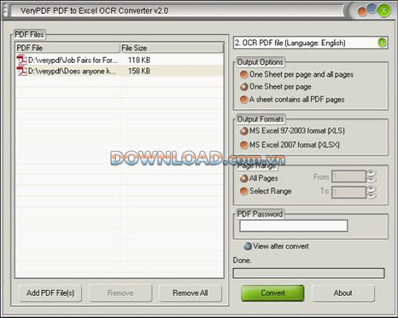The height and width of the screenshot is (318, 398).
Task: Open the OCR PDF file language dropdown
Action: click(x=382, y=43)
